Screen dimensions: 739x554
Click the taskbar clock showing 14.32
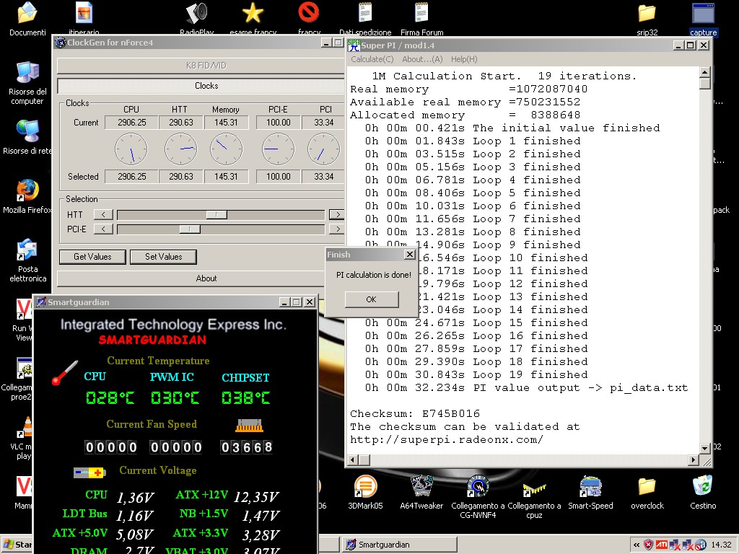click(x=721, y=545)
